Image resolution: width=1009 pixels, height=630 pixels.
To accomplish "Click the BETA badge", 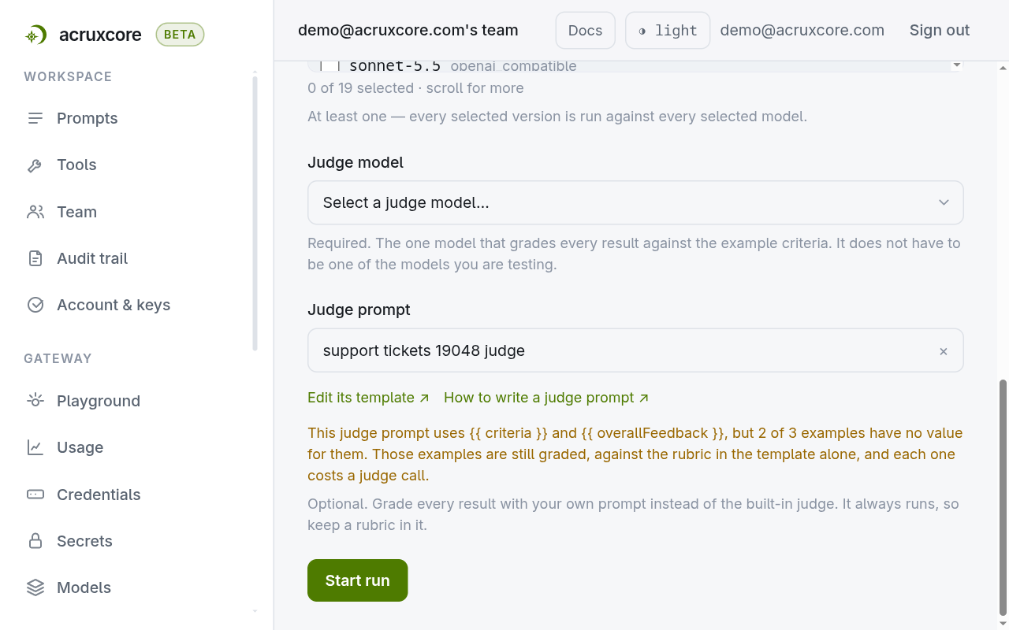I will (x=180, y=35).
